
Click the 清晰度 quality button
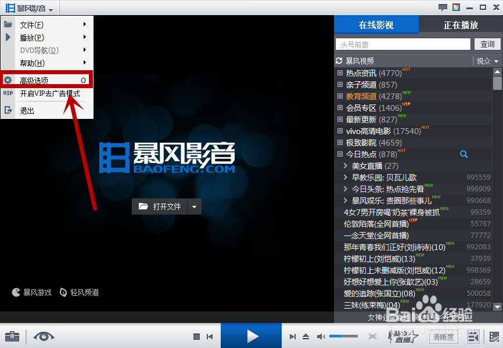point(443,336)
